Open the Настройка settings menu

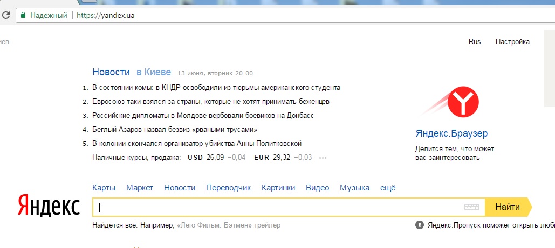[512, 41]
